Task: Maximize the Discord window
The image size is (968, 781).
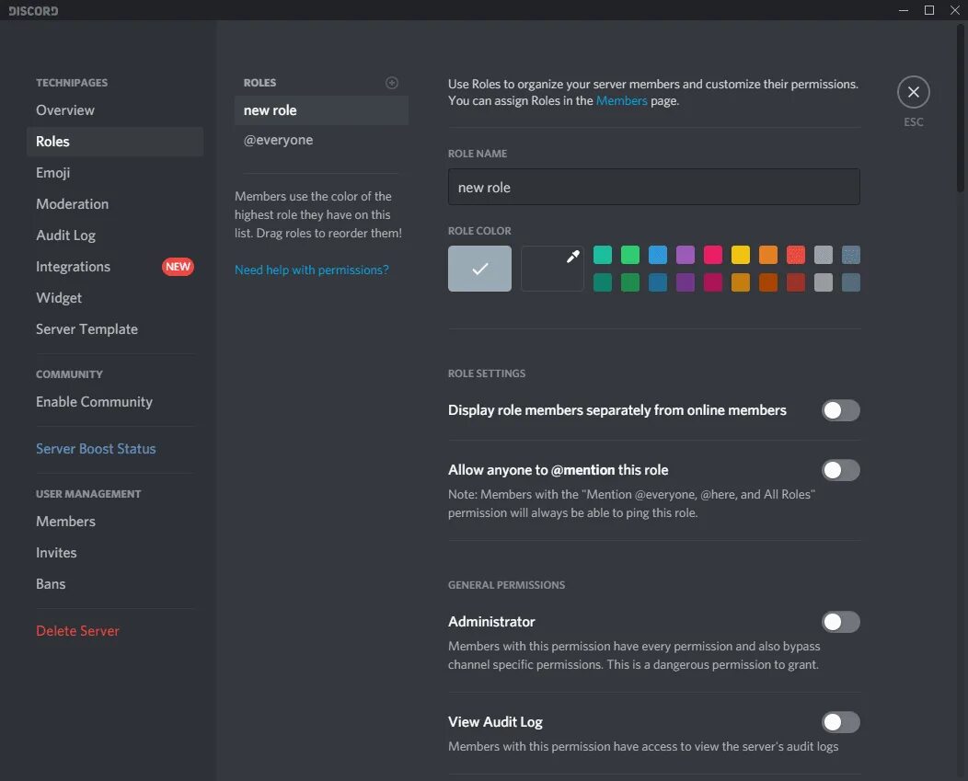Action: pyautogui.click(x=928, y=10)
